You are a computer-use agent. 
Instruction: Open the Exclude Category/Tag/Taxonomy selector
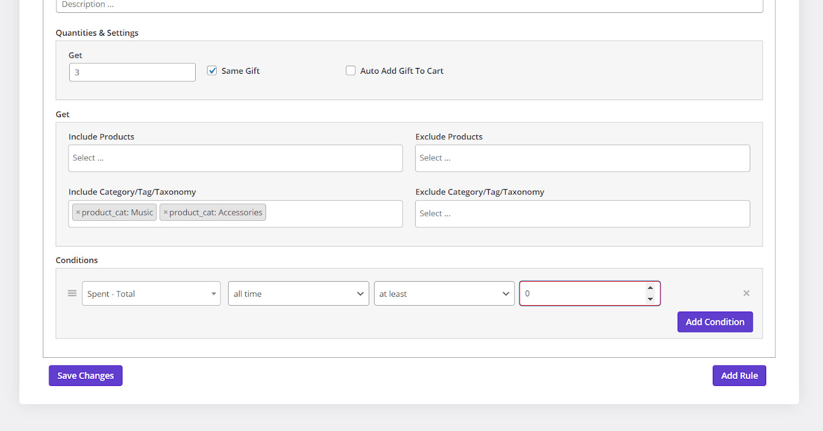582,214
